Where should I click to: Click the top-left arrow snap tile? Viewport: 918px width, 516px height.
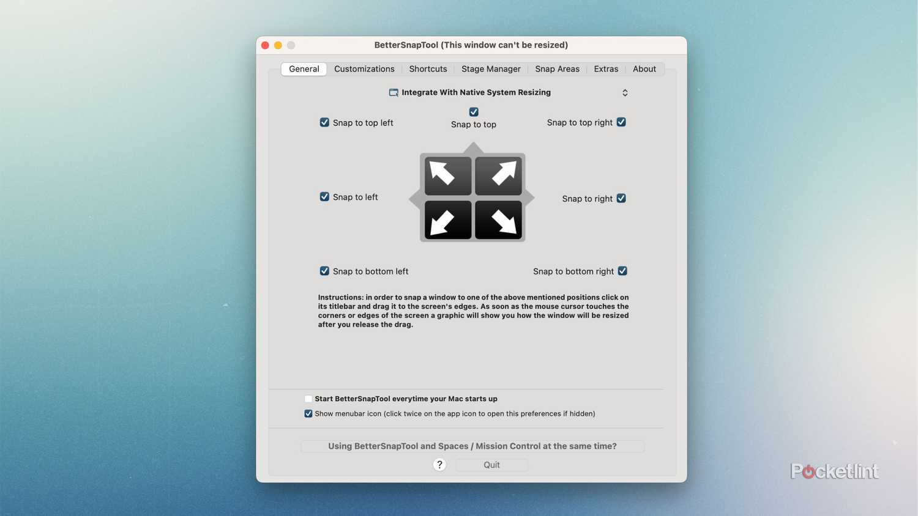point(448,175)
